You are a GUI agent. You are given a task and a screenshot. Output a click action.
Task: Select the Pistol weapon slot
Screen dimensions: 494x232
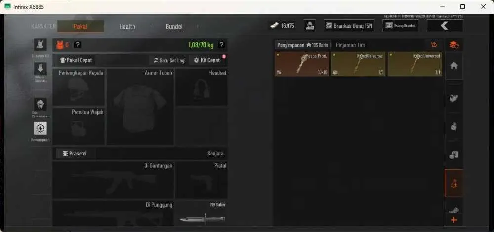click(202, 180)
